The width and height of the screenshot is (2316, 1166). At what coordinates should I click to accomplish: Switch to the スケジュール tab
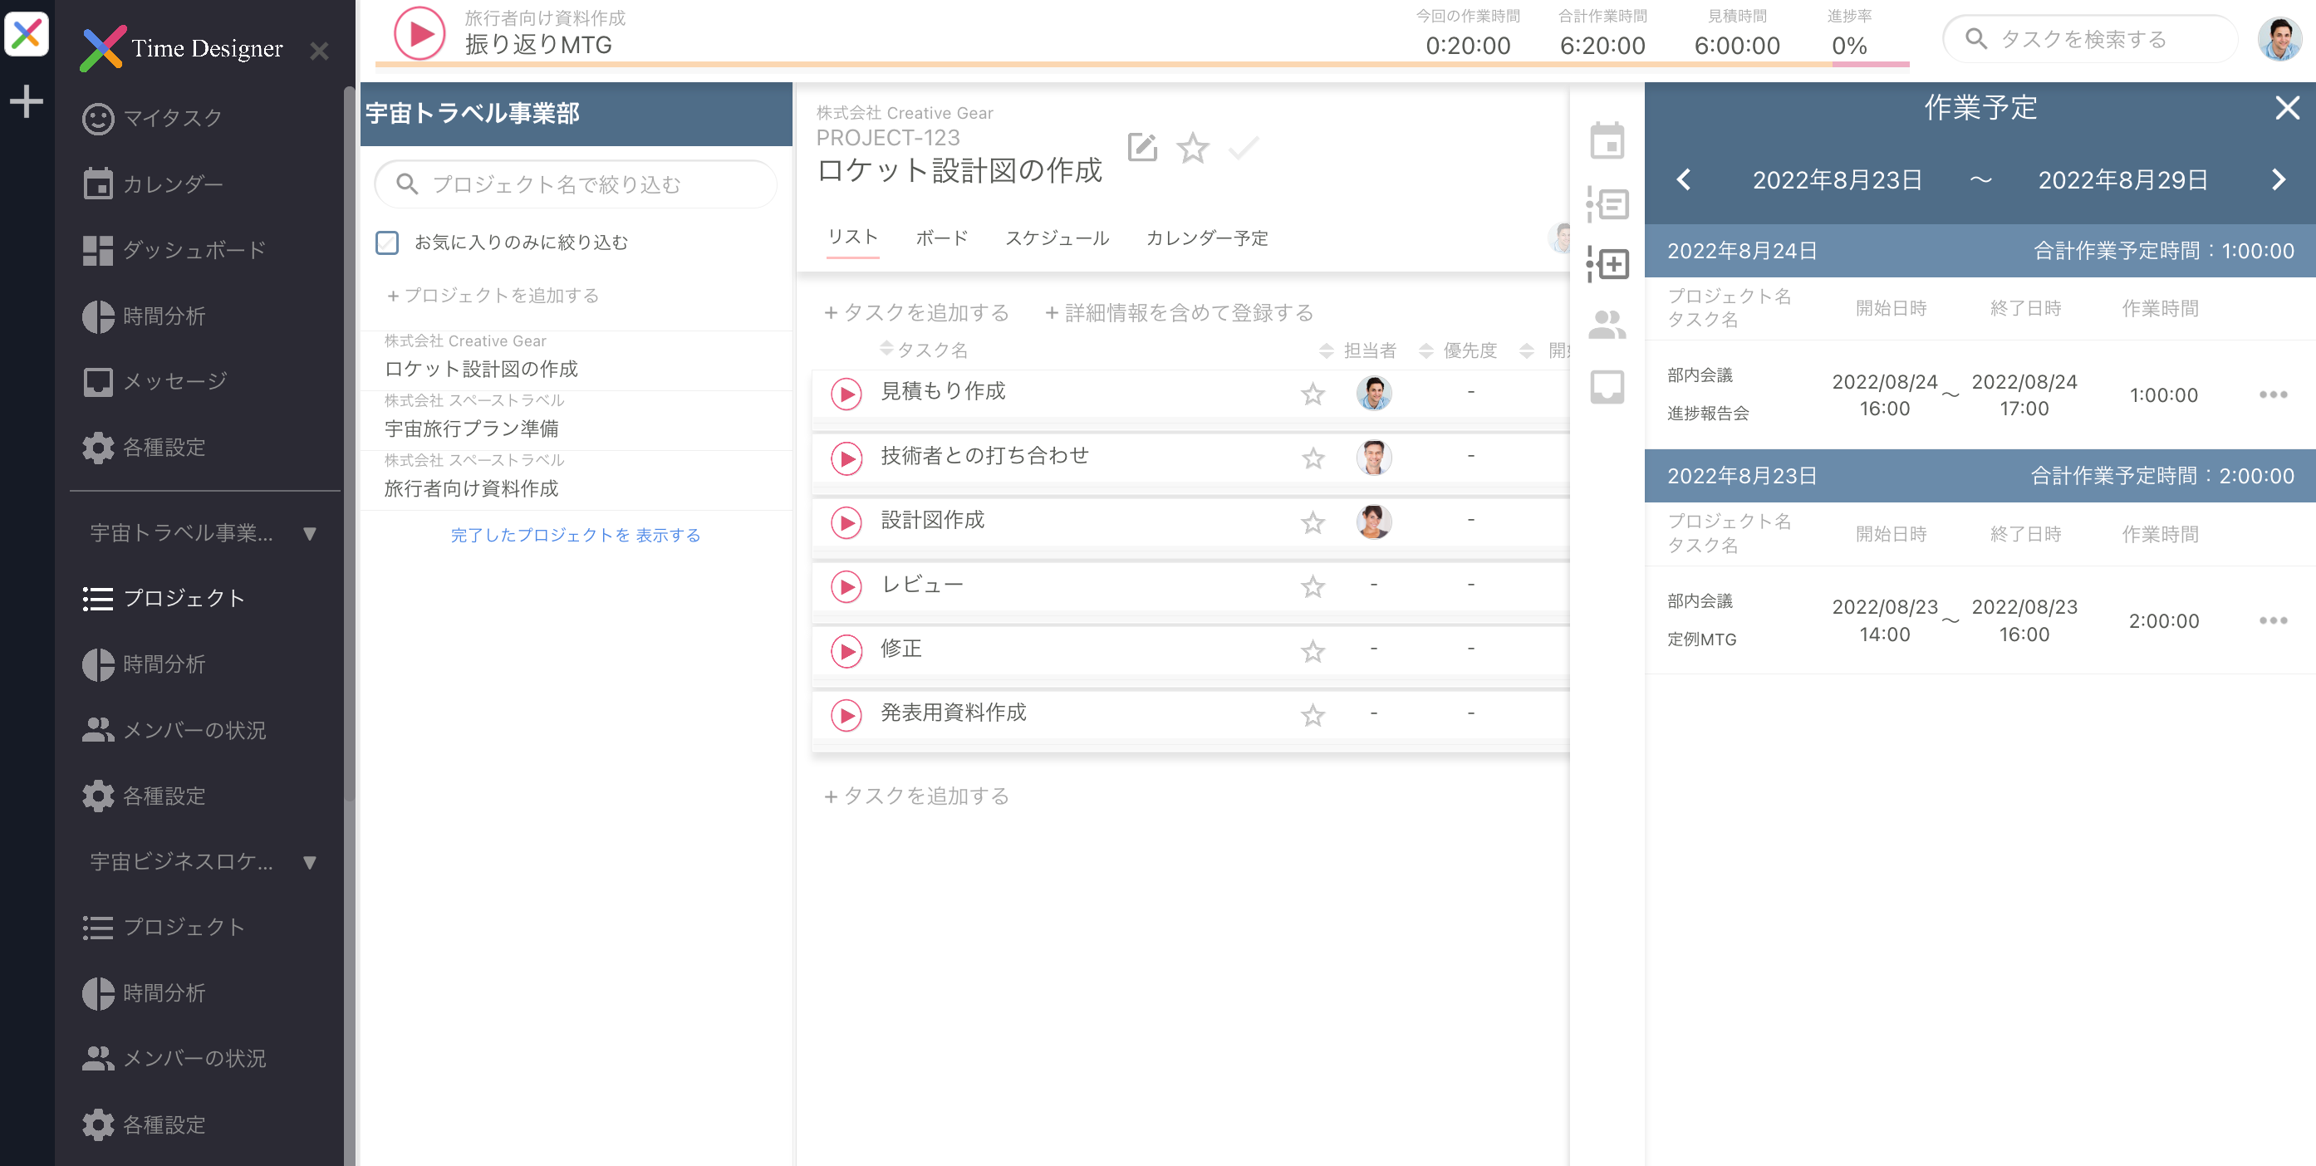pos(1057,238)
